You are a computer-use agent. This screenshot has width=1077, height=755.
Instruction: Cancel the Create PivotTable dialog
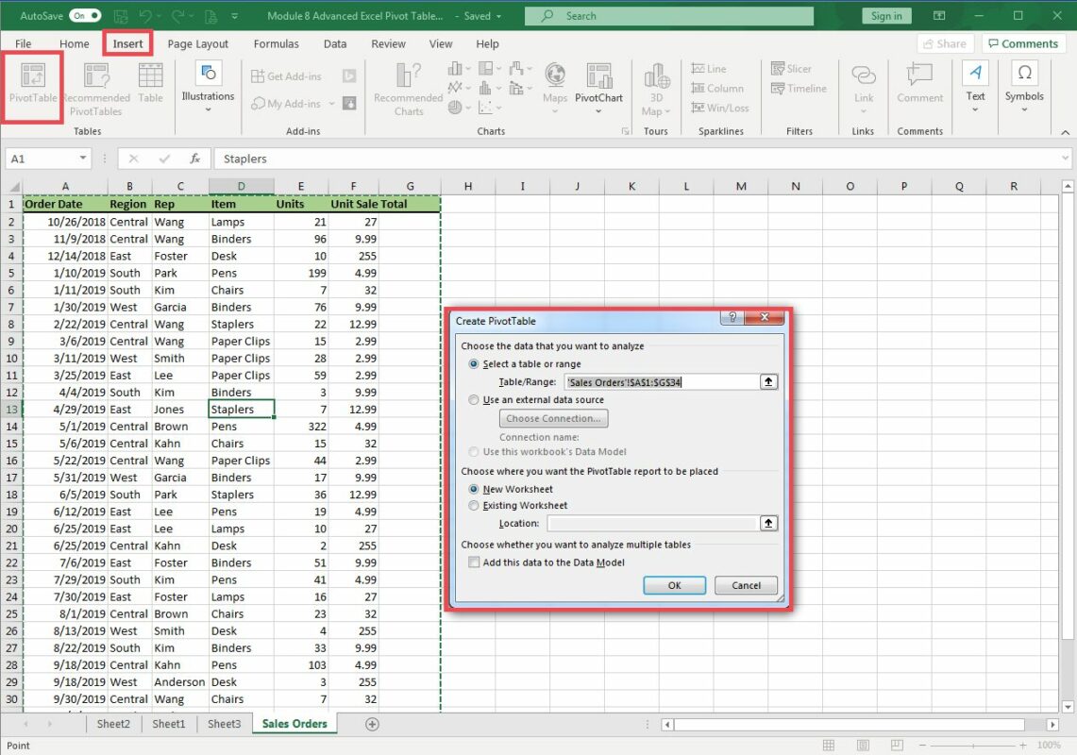(745, 586)
